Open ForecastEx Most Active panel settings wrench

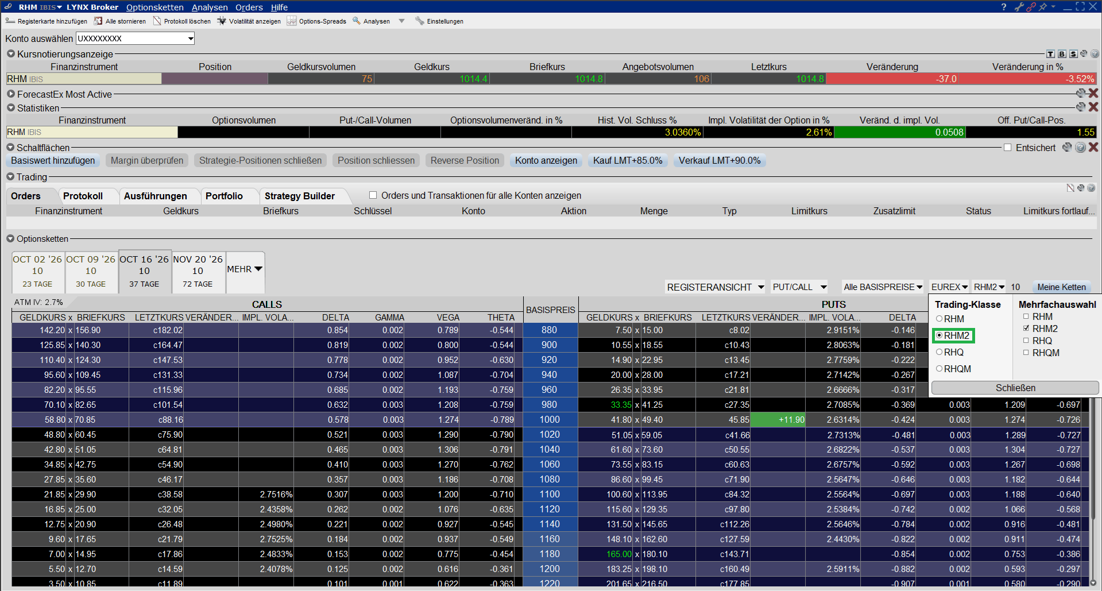[x=1081, y=93]
